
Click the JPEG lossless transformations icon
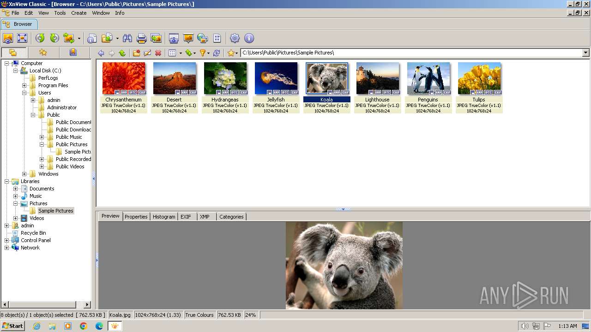(69, 38)
